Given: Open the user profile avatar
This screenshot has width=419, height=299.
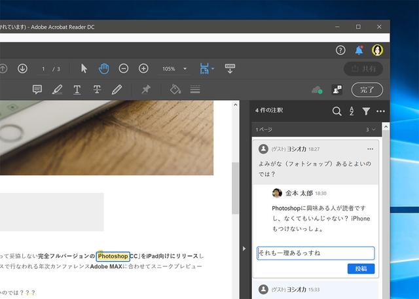Looking at the screenshot, I should (x=377, y=50).
